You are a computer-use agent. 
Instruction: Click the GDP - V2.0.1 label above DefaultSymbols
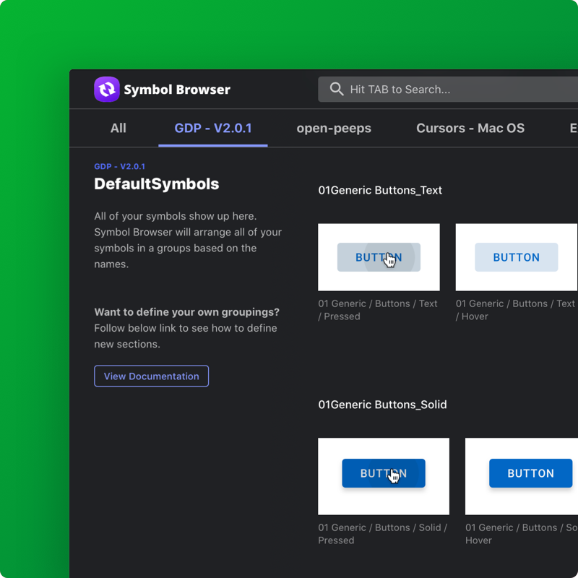click(118, 166)
